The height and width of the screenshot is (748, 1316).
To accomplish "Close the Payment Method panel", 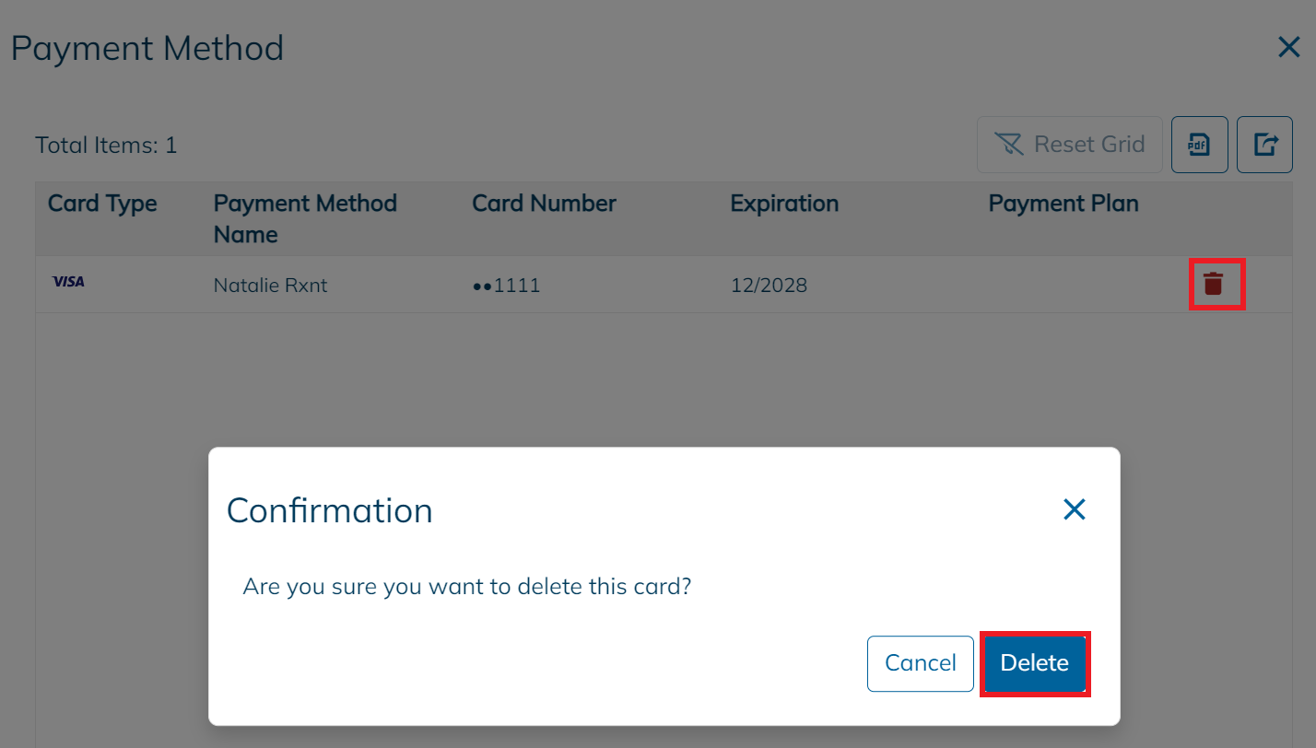I will 1288,47.
